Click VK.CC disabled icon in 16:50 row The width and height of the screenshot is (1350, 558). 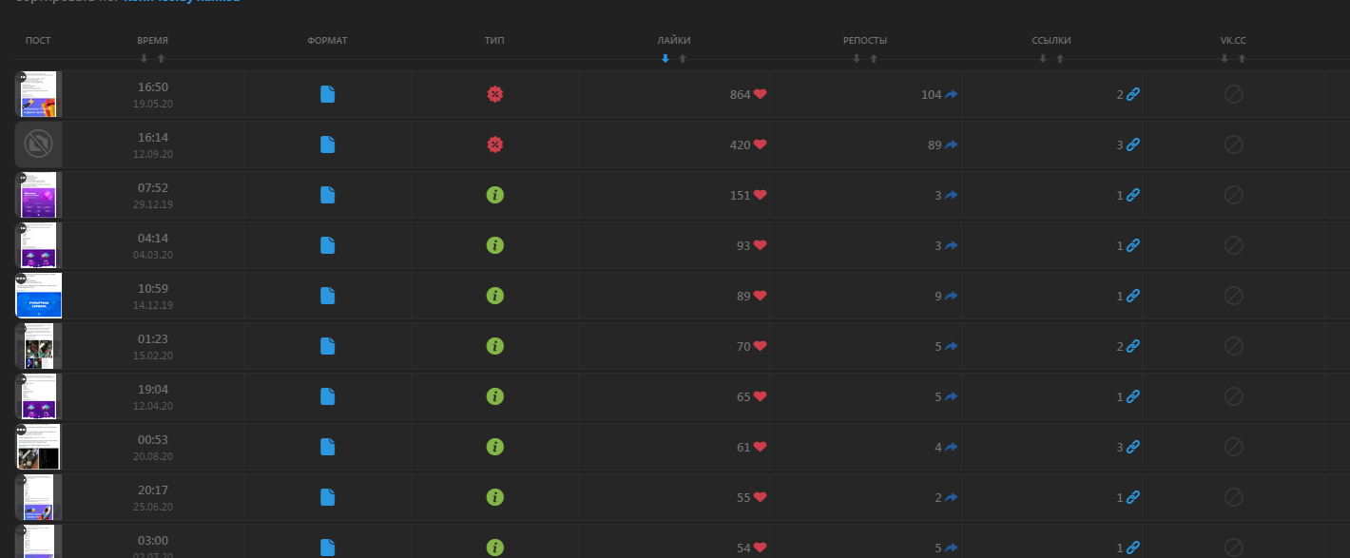[x=1233, y=94]
